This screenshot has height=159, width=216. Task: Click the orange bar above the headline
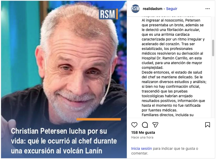pyautogui.click(x=99, y=119)
